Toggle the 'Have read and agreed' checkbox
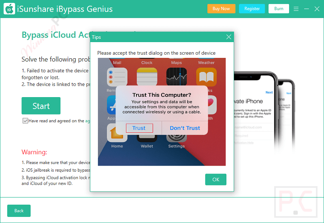The height and width of the screenshot is (223, 324). [25, 121]
